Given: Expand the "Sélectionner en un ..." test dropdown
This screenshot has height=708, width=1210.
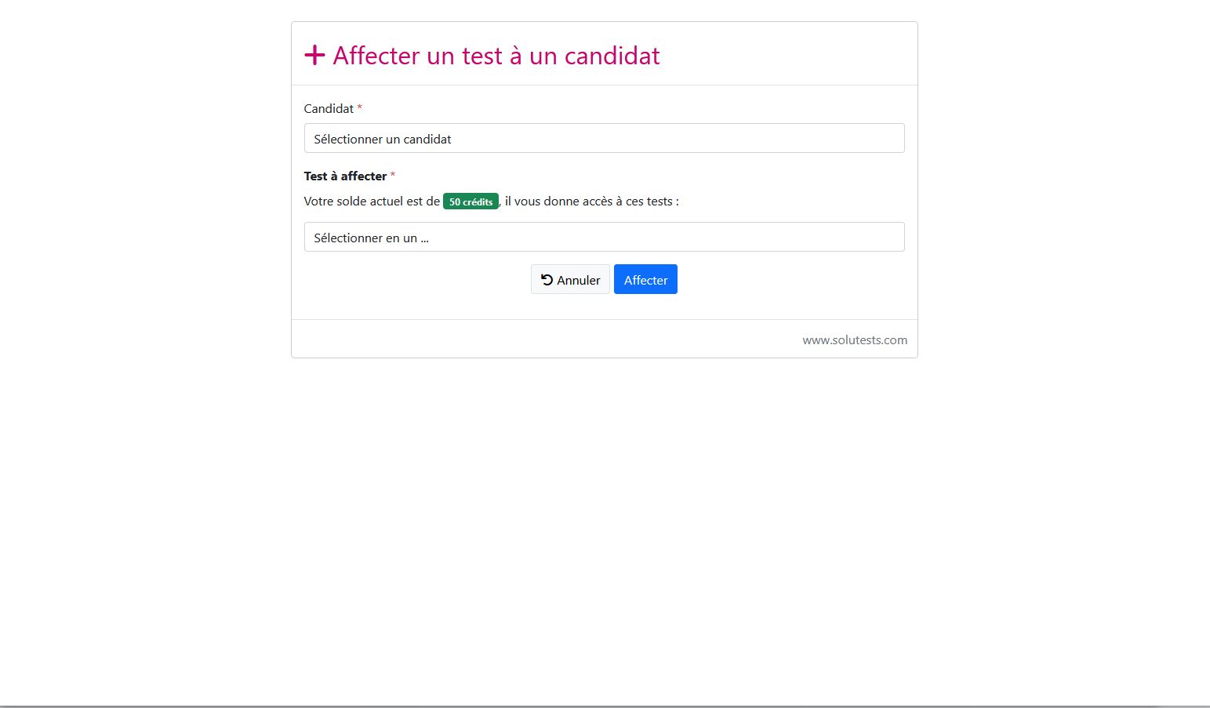Looking at the screenshot, I should coord(604,237).
